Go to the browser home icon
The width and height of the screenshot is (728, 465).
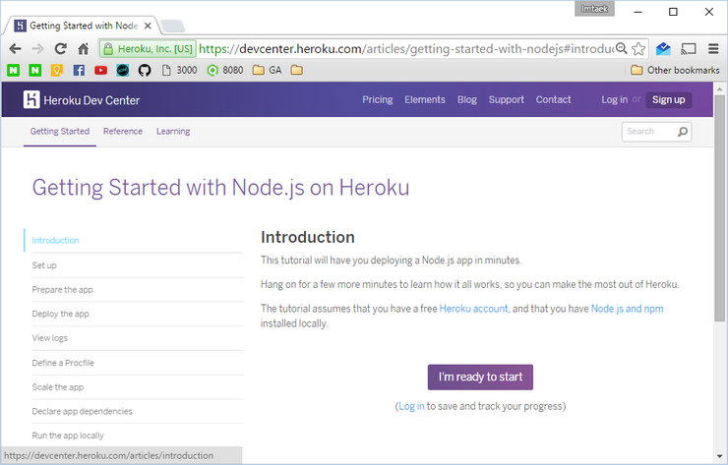pos(83,49)
